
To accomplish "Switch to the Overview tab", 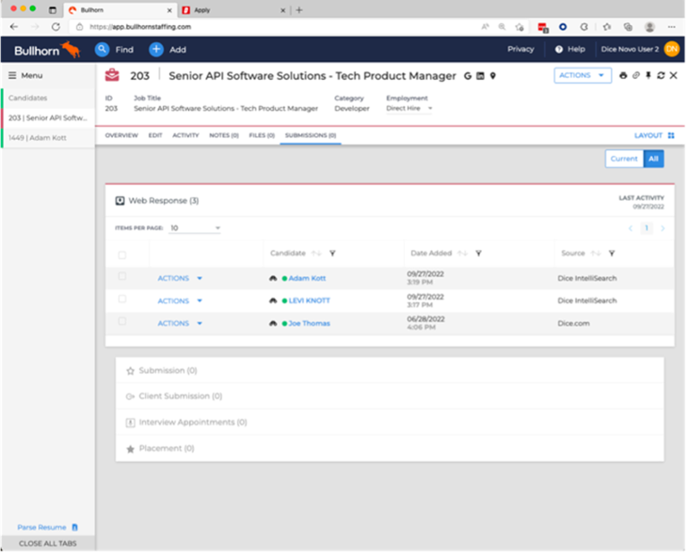I will tap(121, 135).
